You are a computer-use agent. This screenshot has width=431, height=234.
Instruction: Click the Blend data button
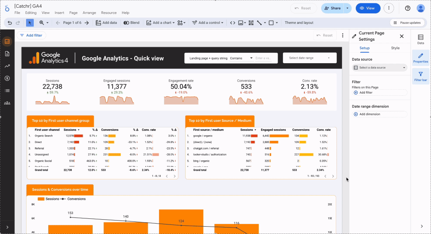131,23
